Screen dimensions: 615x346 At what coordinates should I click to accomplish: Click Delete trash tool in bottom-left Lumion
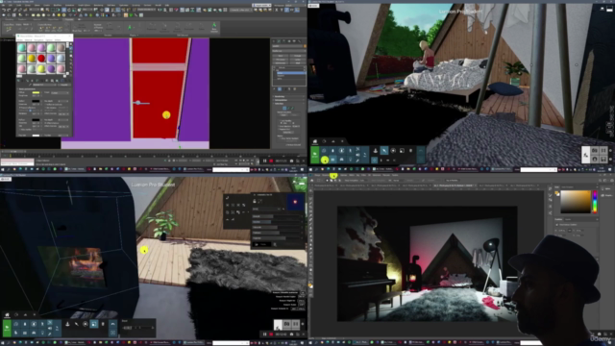click(103, 324)
